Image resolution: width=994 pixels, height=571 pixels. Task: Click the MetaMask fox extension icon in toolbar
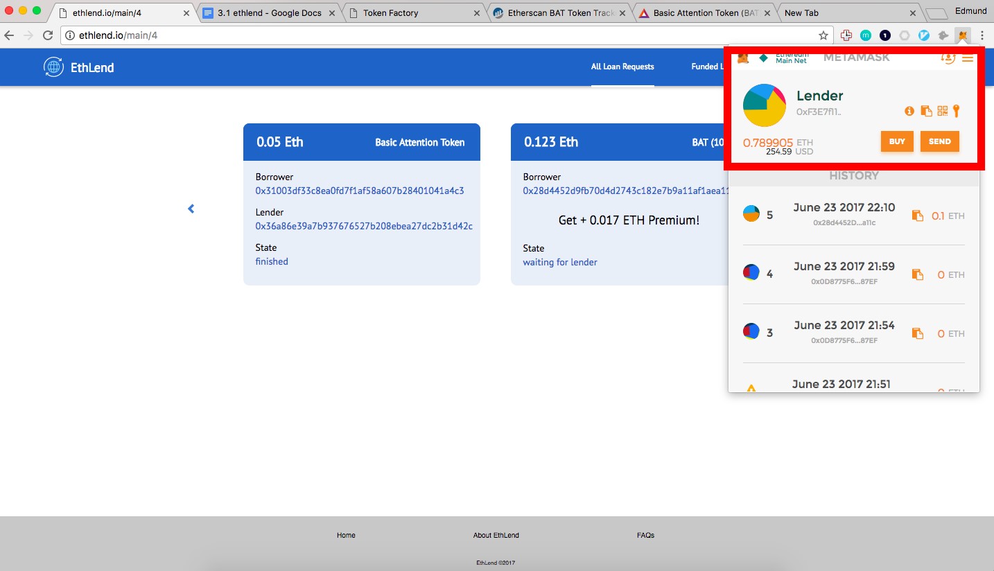963,35
